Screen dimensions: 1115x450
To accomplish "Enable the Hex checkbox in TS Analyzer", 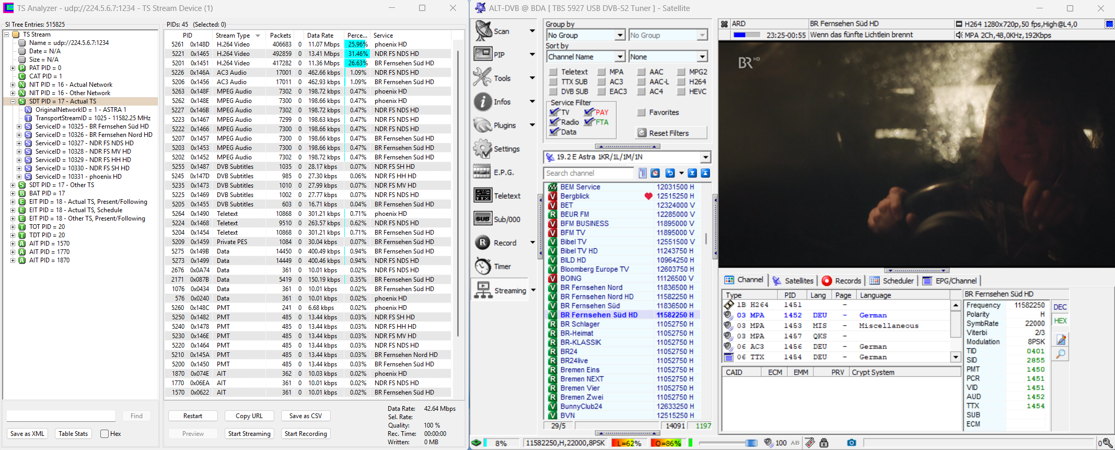I will coord(104,433).
